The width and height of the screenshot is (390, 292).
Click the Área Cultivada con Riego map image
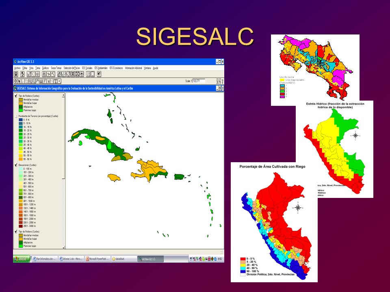(274, 222)
